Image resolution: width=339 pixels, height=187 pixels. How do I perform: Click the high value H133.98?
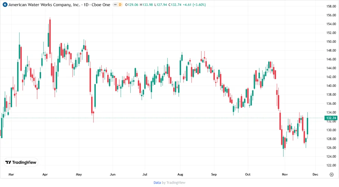147,5
